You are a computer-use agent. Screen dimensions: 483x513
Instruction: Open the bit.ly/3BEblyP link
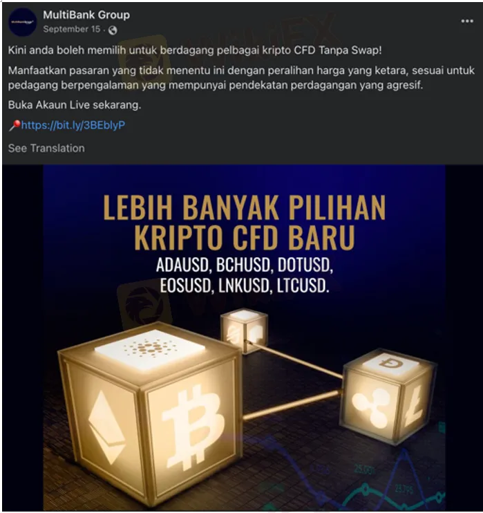73,125
